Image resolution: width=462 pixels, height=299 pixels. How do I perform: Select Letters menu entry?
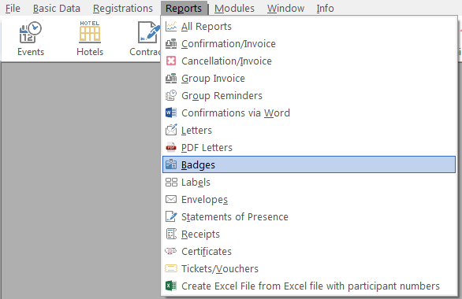coord(309,130)
